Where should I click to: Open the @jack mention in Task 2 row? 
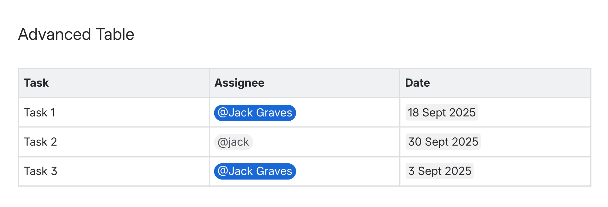(233, 142)
